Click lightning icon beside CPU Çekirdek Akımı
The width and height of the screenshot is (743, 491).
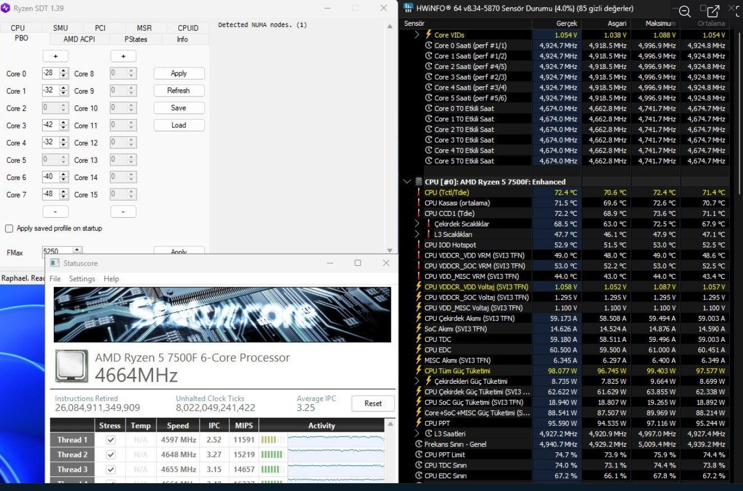pyautogui.click(x=418, y=318)
